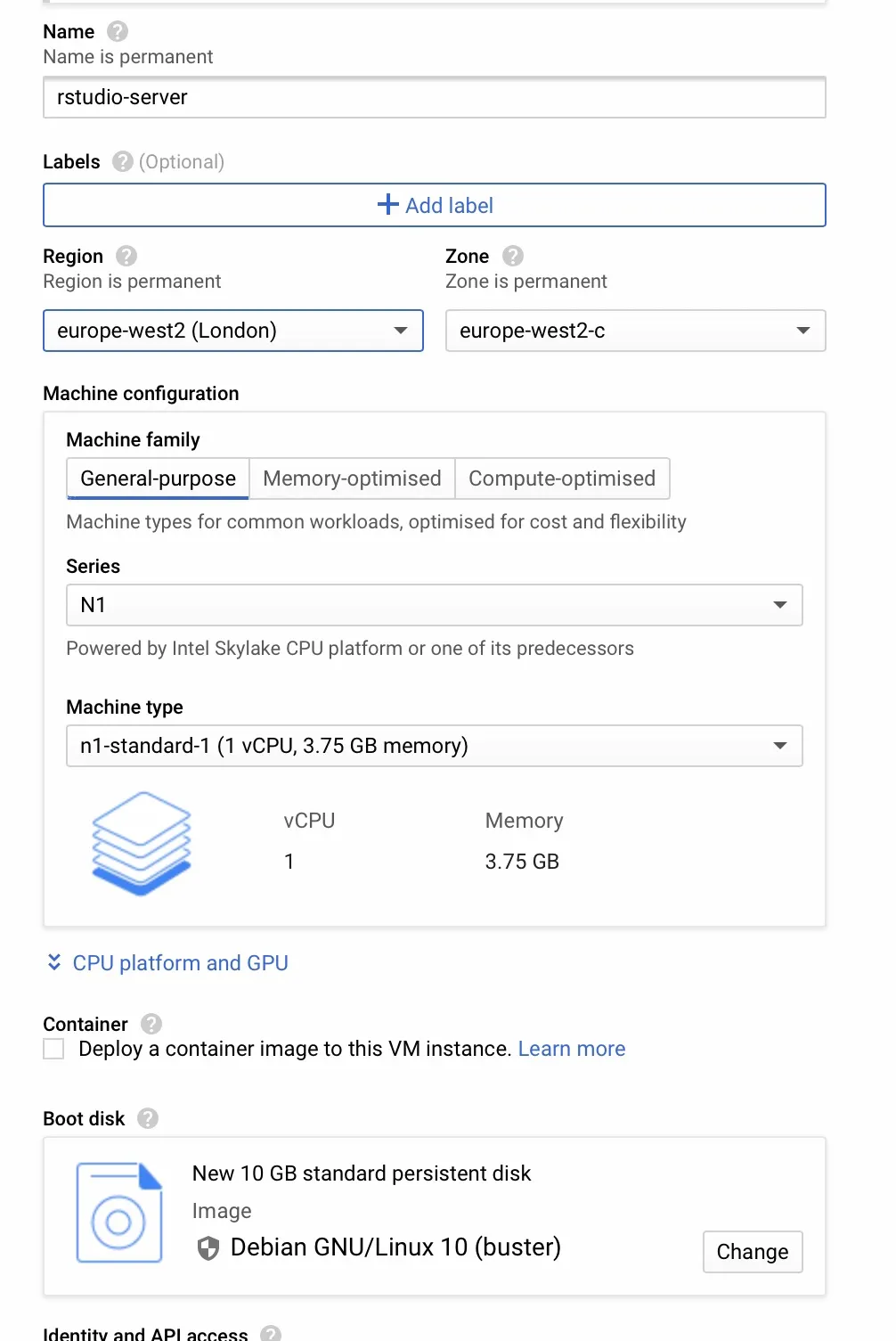Click the Region is permanent hint text
This screenshot has height=1341, width=896.
pos(132,282)
